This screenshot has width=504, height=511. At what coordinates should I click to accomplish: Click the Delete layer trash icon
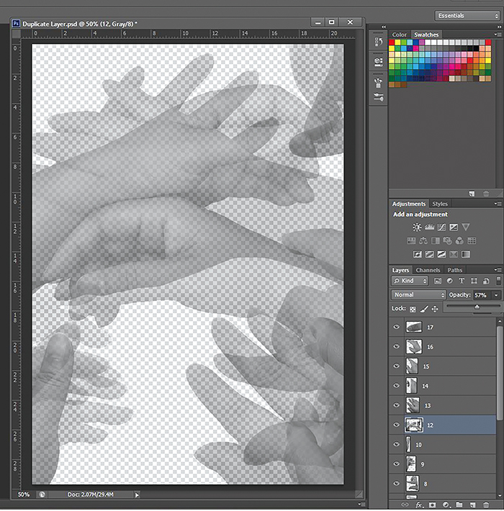(x=487, y=505)
